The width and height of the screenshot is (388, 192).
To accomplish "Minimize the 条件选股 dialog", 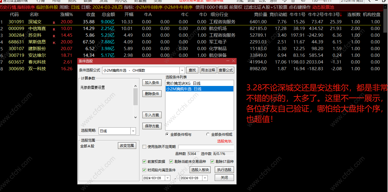I will (x=228, y=61).
